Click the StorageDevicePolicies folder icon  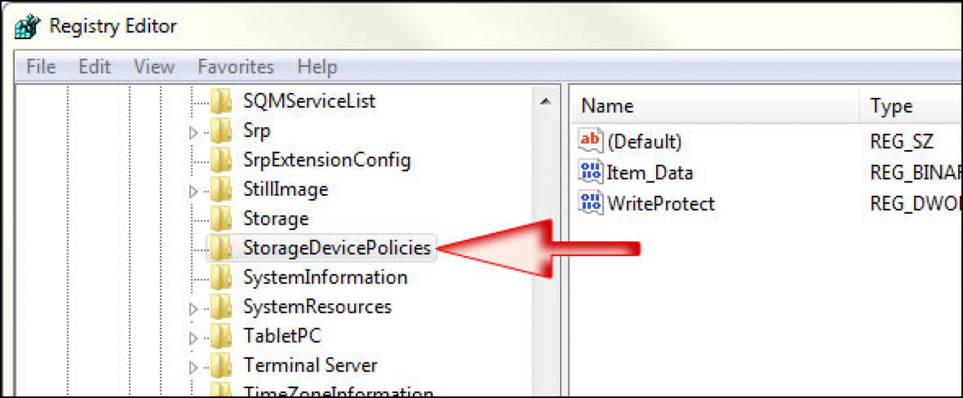coord(221,248)
